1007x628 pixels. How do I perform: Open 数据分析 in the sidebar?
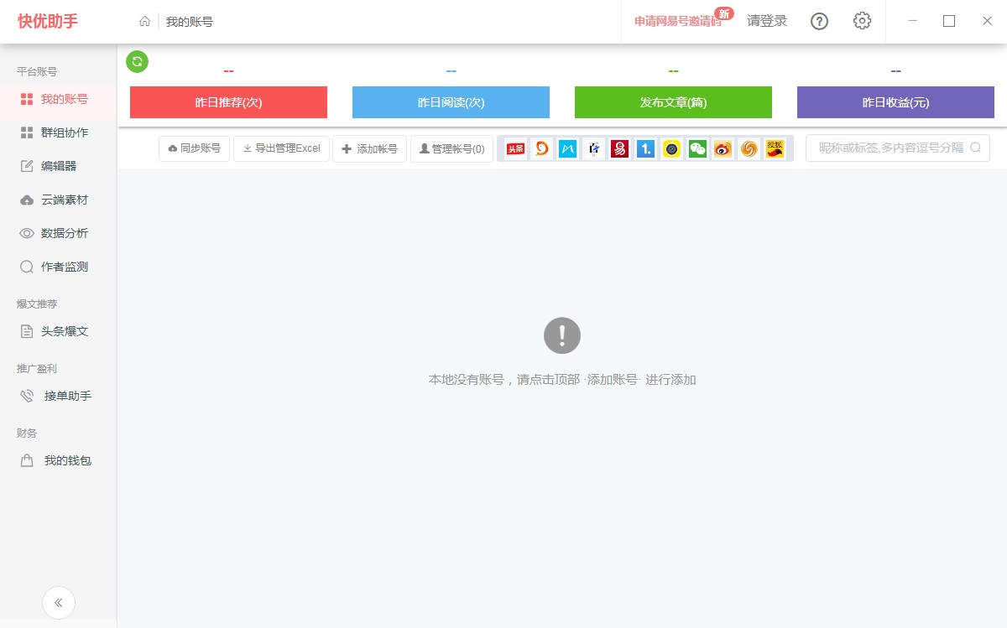click(58, 233)
